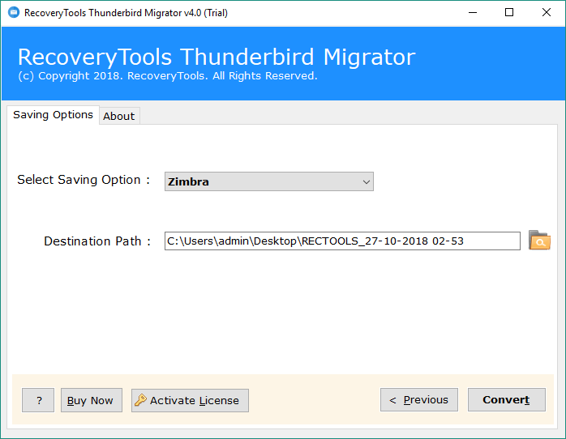The image size is (566, 439).
Task: Click the copyright 2018 RecoveryTools text
Action: (x=168, y=76)
